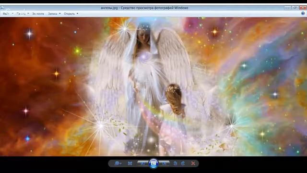Image resolution: width=307 pixels, height=173 pixels.
Task: Click the angel photo being displayed
Action: (153, 86)
